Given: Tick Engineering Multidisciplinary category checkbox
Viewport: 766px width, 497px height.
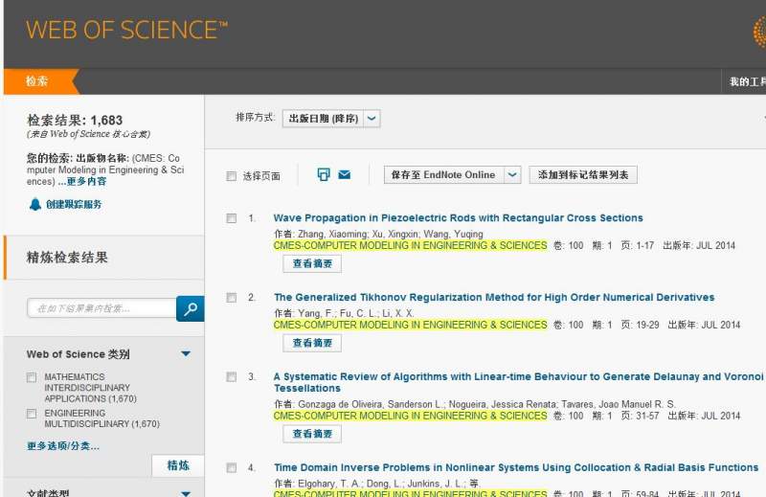Looking at the screenshot, I should point(32,414).
